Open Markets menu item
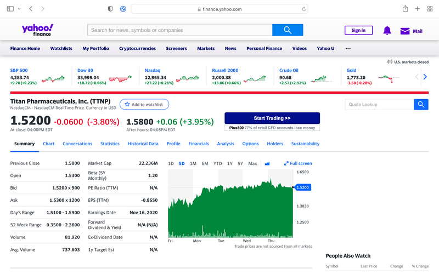Viewport: 439px width, 274px height. coord(206,48)
